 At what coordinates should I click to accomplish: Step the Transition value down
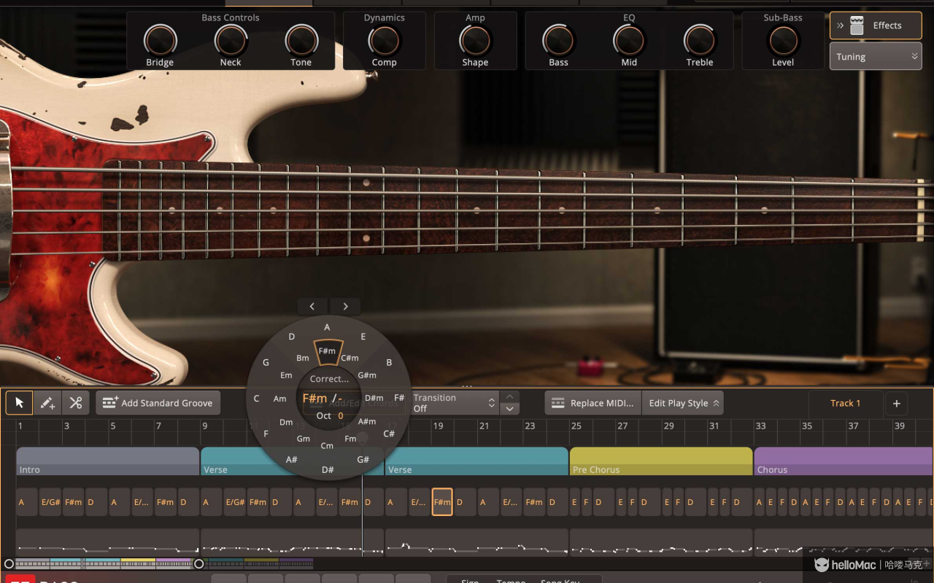[510, 409]
